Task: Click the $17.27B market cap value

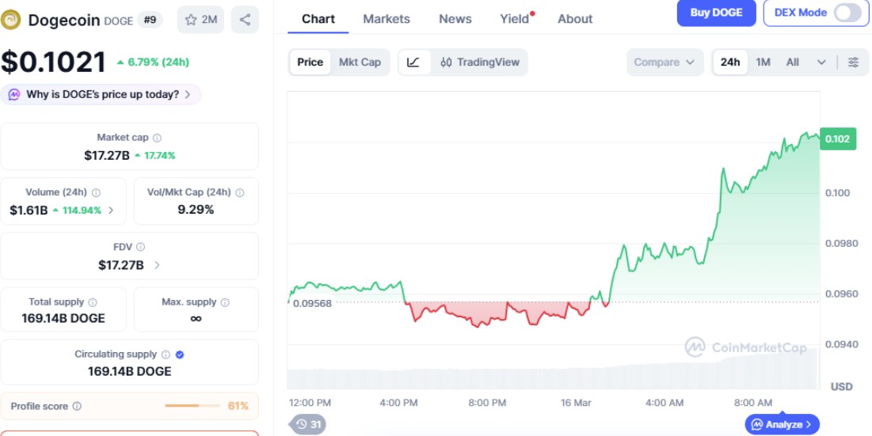Action: 108,156
